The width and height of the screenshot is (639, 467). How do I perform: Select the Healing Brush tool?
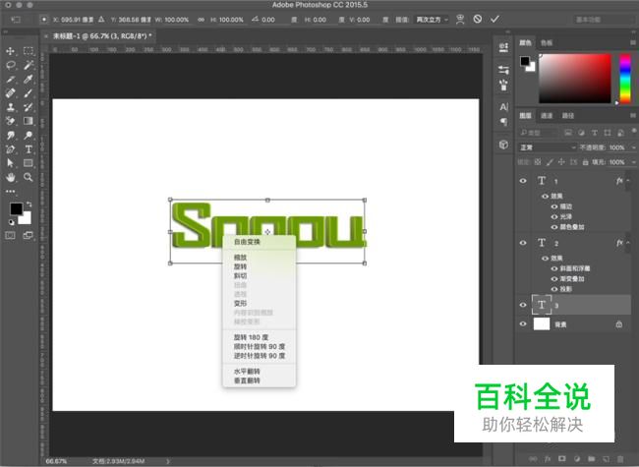pyautogui.click(x=10, y=93)
